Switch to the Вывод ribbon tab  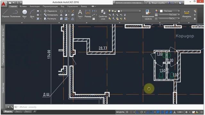coord(84,6)
